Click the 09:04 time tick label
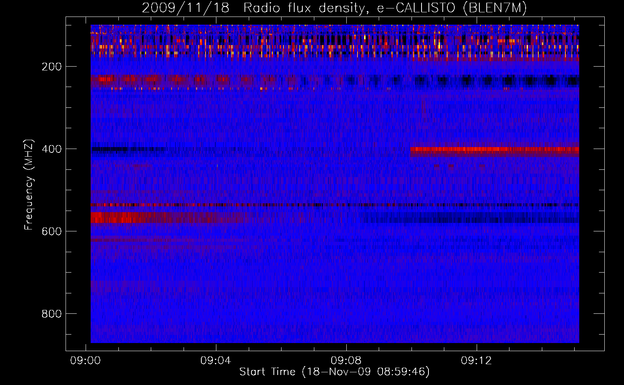This screenshot has width=624, height=385. point(216,360)
